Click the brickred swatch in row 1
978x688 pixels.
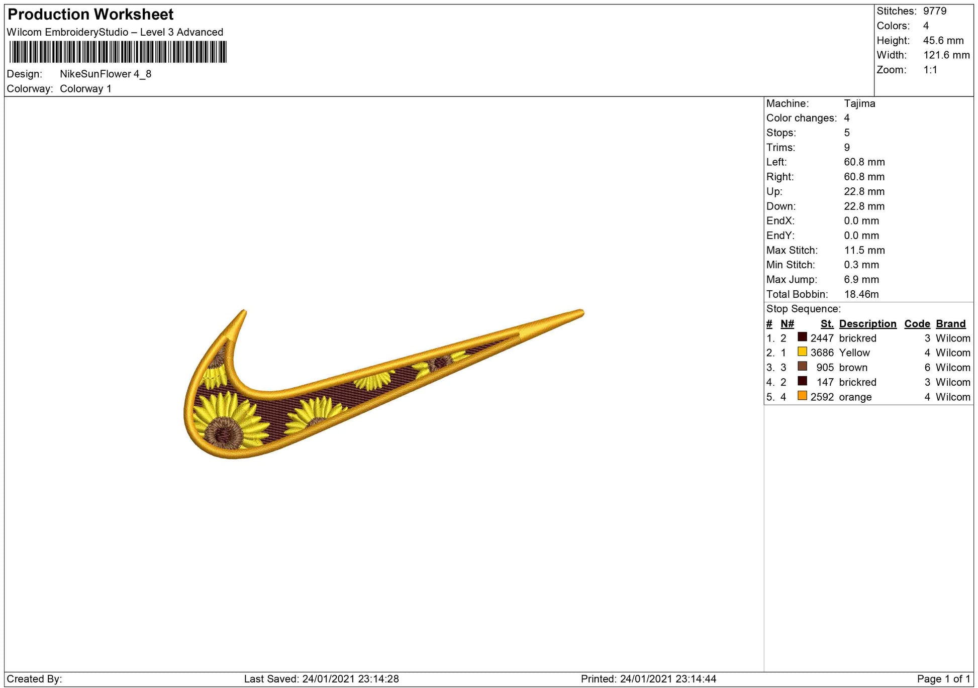coord(803,337)
